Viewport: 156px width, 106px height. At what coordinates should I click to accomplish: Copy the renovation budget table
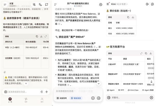click(x=37, y=36)
